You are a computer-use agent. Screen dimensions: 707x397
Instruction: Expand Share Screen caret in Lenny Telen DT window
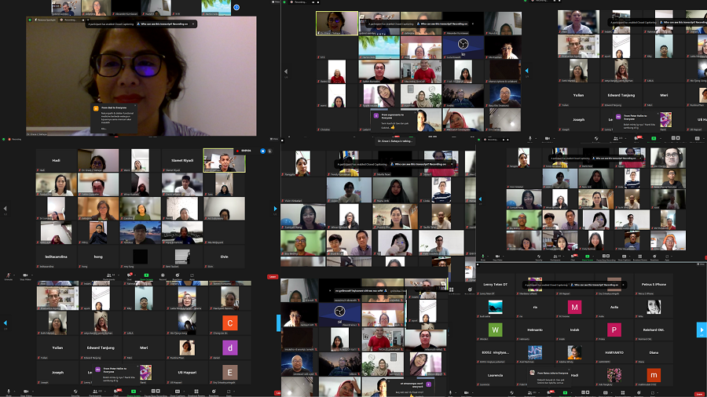[x=571, y=392]
